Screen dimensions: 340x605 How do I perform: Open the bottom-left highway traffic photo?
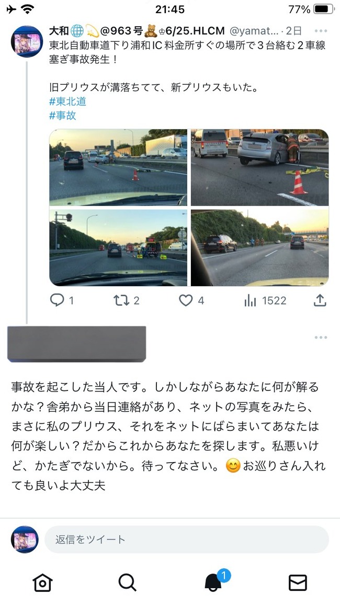(118, 248)
